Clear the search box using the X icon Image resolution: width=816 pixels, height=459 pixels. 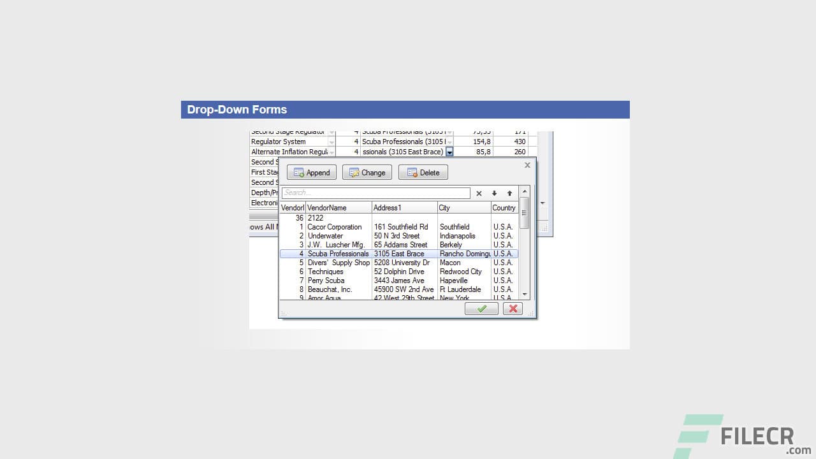(479, 193)
